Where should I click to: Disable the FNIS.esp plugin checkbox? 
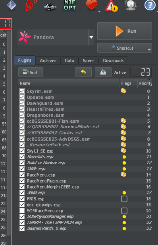[22, 199]
